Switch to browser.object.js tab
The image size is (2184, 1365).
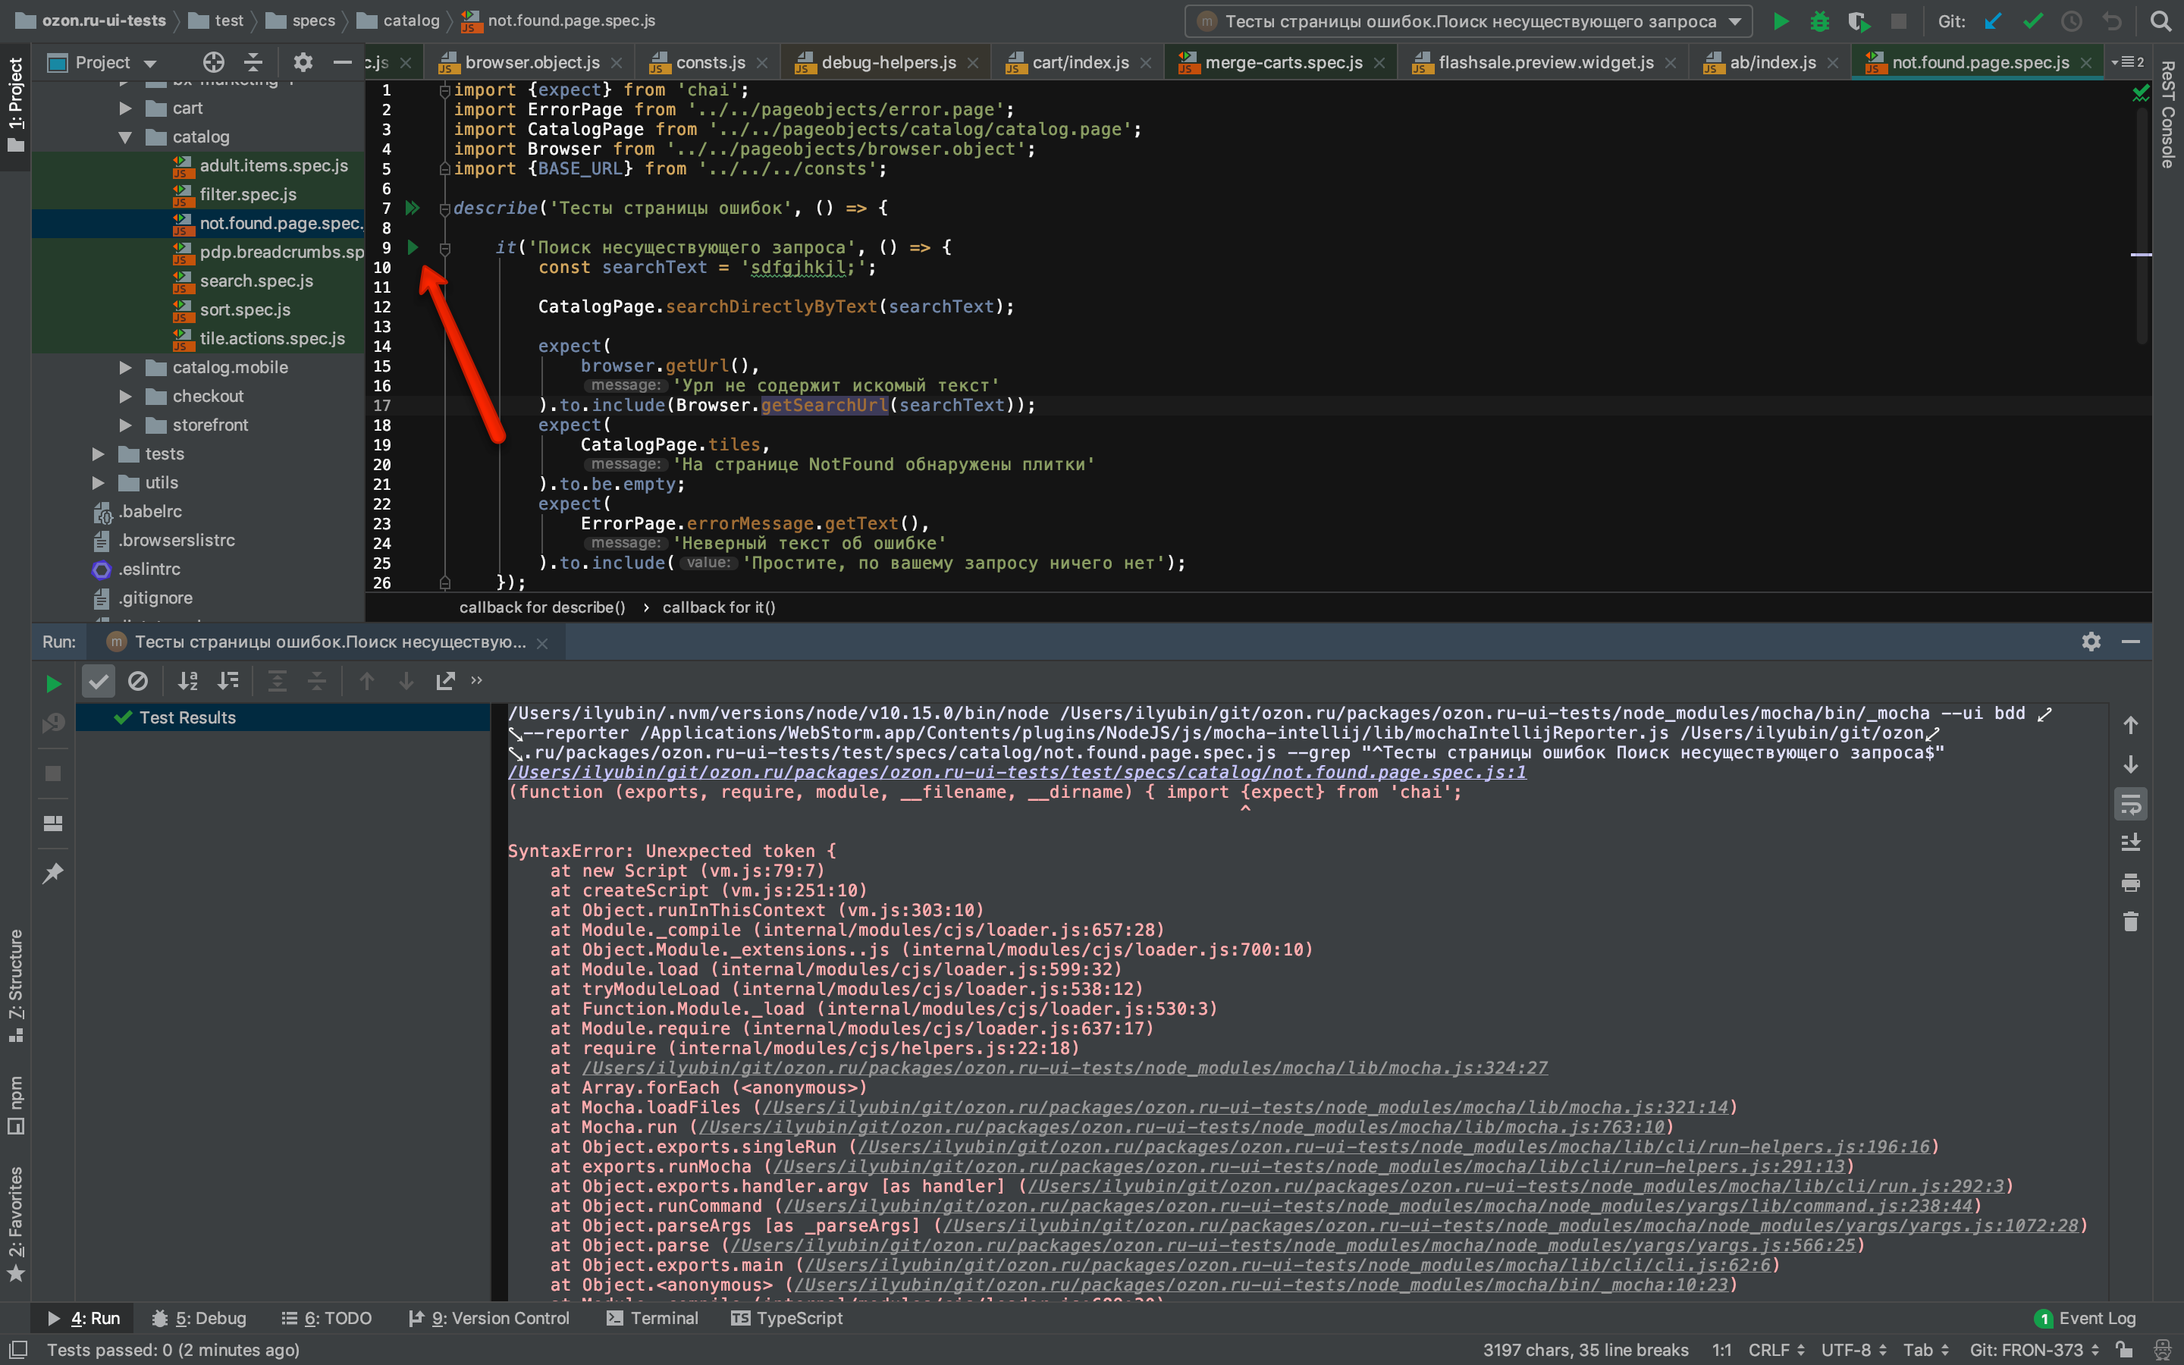pyautogui.click(x=531, y=62)
